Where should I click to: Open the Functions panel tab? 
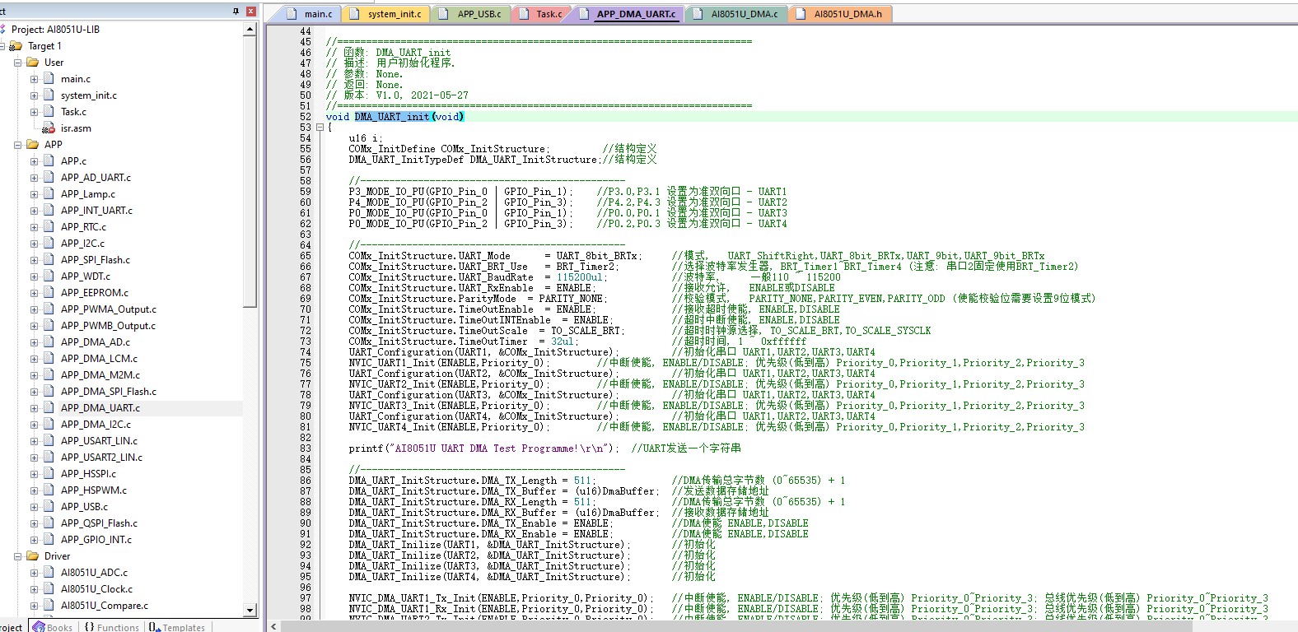(x=111, y=627)
